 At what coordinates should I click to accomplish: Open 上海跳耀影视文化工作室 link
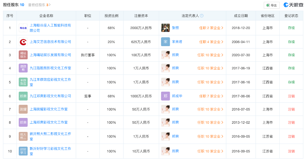click(x=49, y=109)
